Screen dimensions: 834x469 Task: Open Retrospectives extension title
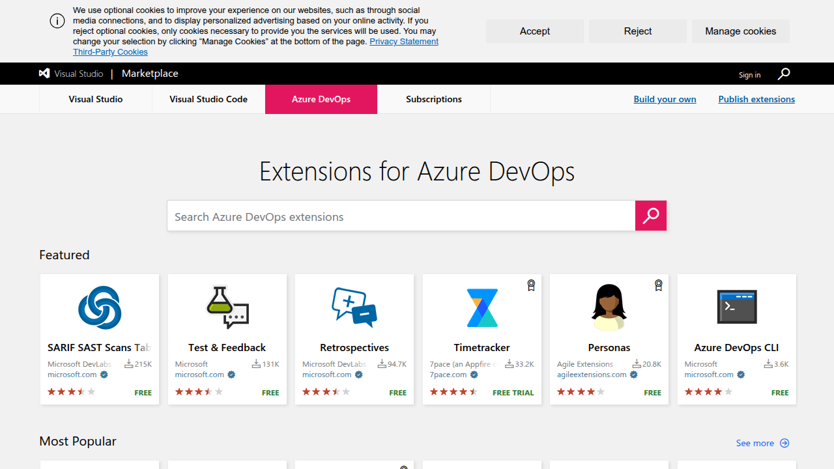[354, 348]
